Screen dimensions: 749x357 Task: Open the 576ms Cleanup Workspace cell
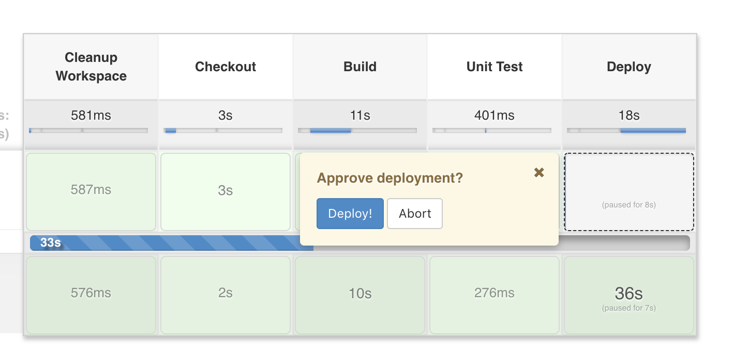(91, 295)
